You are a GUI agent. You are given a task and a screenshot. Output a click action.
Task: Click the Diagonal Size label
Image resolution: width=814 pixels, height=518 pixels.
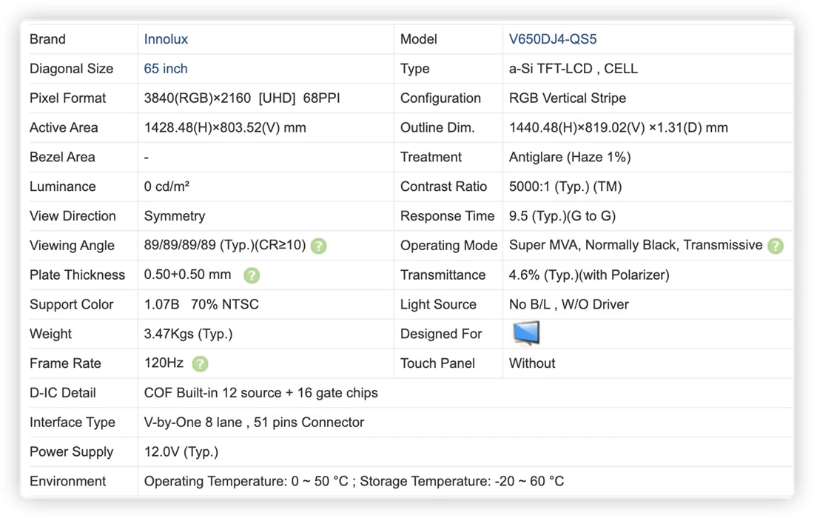coord(71,69)
